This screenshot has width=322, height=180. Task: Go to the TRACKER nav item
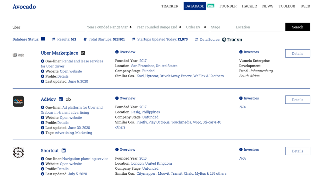(x=169, y=6)
